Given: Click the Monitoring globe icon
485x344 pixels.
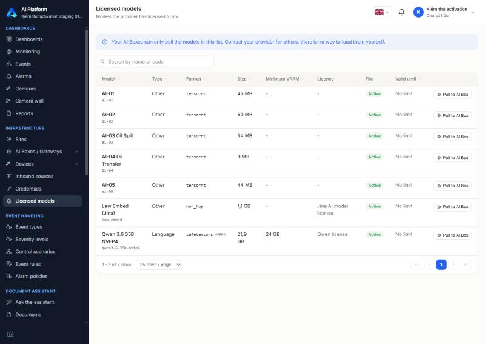Looking at the screenshot, I should pos(8,52).
